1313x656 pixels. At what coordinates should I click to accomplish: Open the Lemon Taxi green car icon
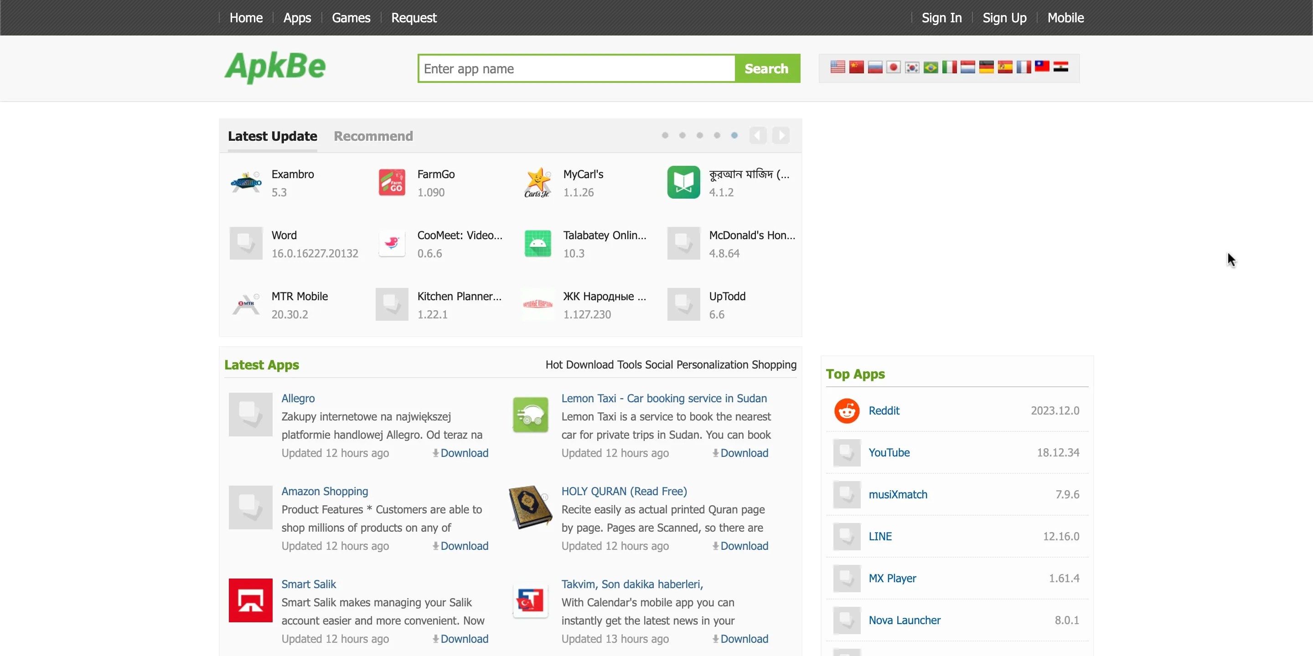[x=530, y=415]
